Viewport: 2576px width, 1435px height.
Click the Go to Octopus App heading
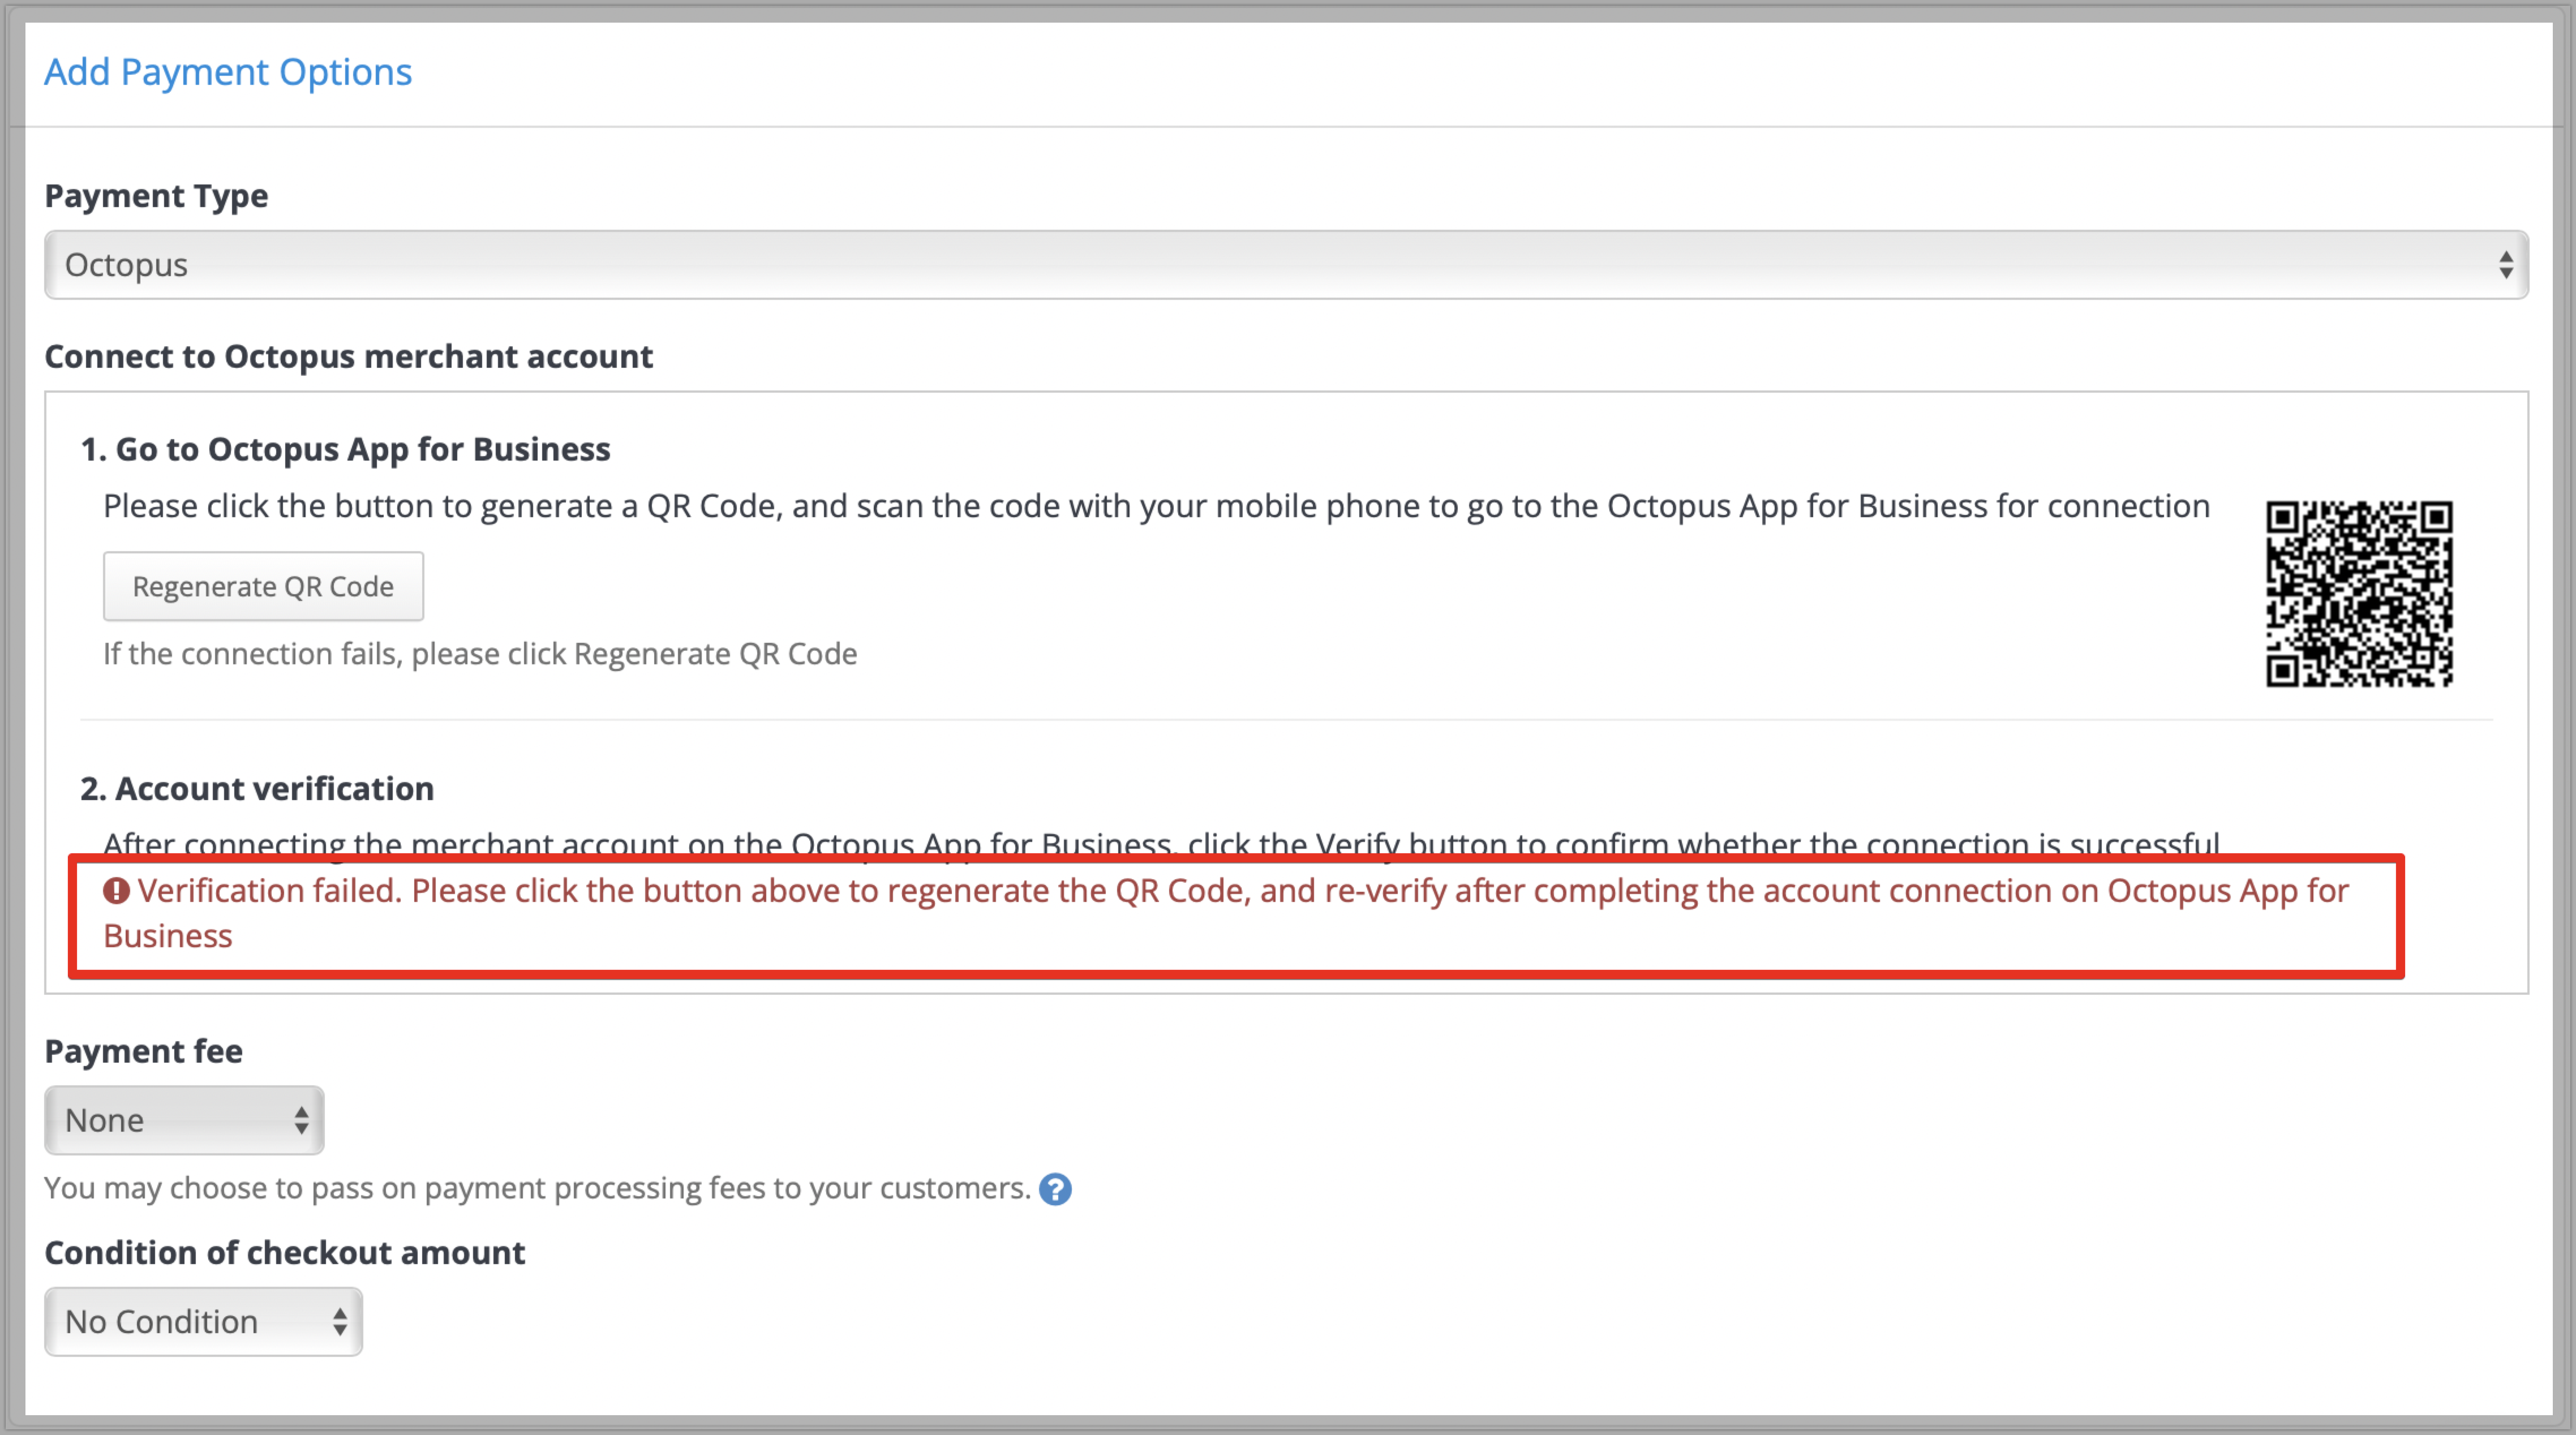(x=345, y=450)
